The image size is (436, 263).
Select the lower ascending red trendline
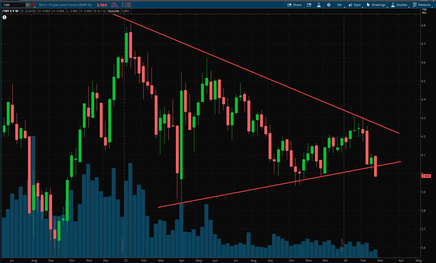point(280,184)
